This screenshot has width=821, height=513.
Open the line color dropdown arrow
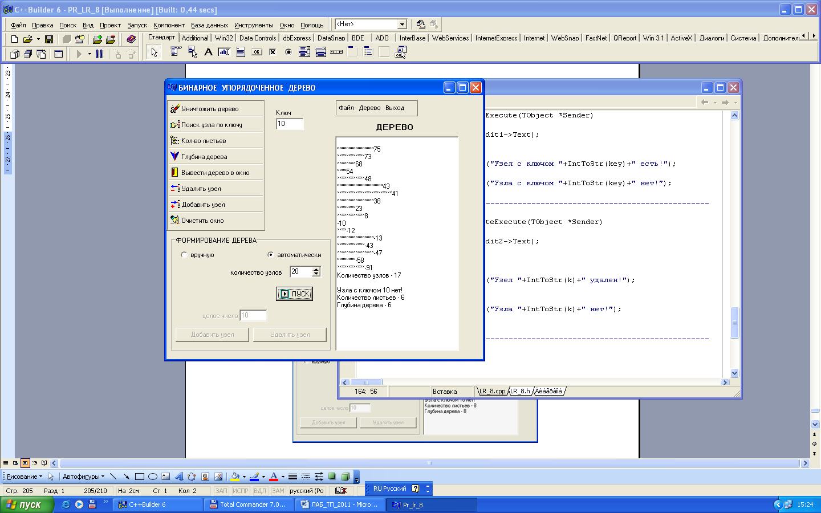[x=263, y=477]
